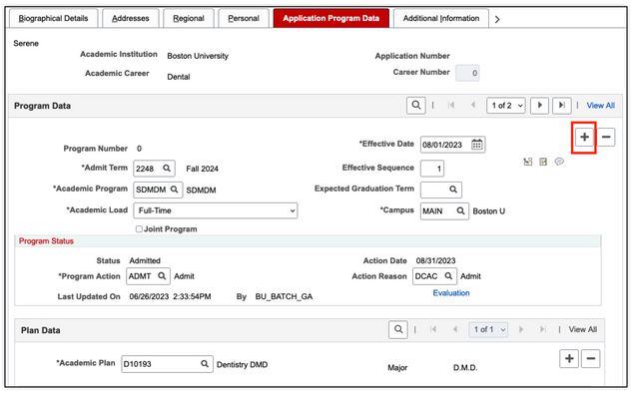This screenshot has width=635, height=394.
Task: Open Program Data search magnifier button
Action: (416, 106)
